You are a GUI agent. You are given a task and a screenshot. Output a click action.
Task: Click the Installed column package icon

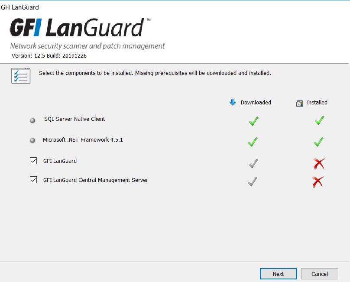click(300, 103)
